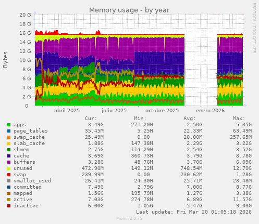Screen dimensions: 259x224
Task: Click the buffers purple legend swatch
Action: pyautogui.click(x=9, y=162)
